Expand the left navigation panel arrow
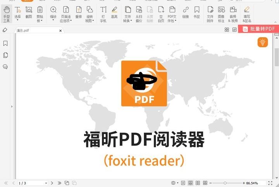 pyautogui.click(x=12, y=106)
